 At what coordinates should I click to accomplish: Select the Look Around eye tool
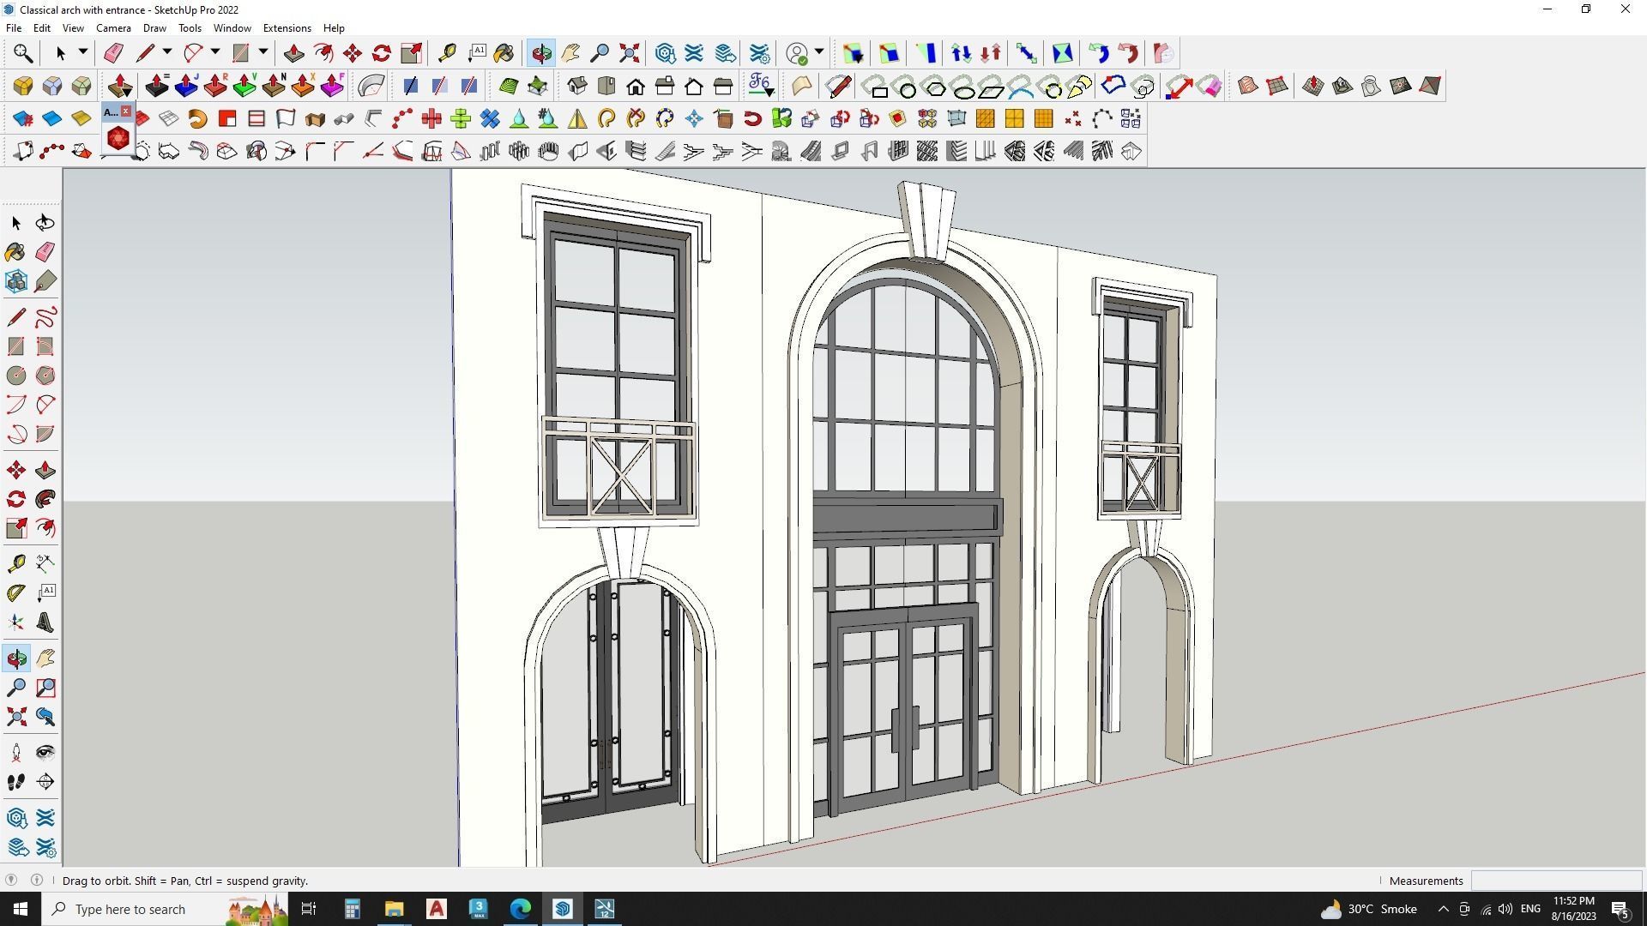tap(45, 753)
